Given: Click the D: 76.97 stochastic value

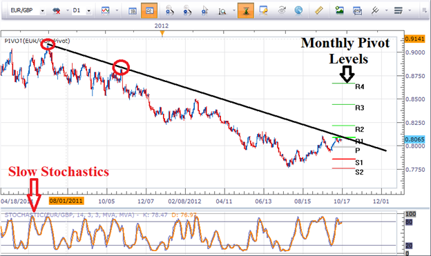Looking at the screenshot, I should 184,215.
